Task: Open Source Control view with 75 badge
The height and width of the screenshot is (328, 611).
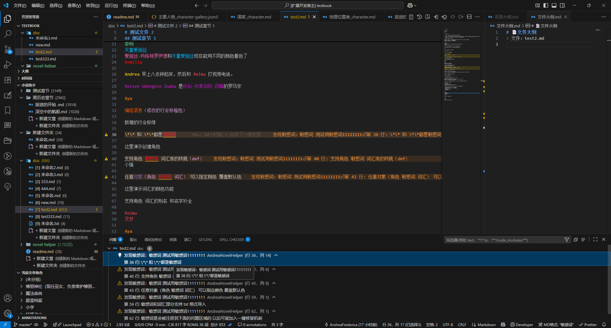Action: click(x=8, y=49)
